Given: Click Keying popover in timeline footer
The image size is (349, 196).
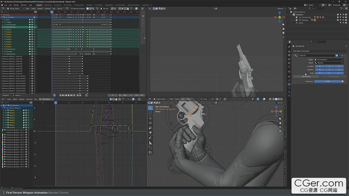Looking at the screenshot, I should (18, 95).
